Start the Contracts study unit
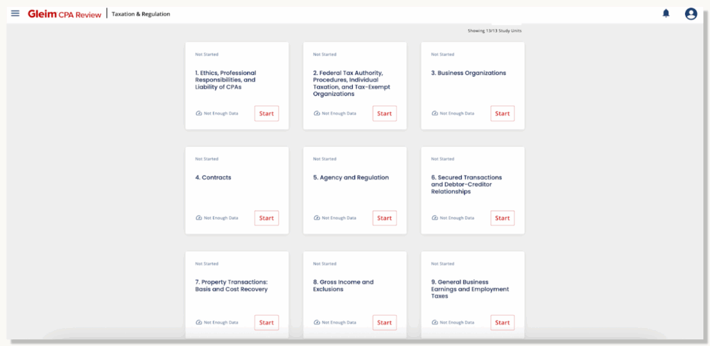Screen dimensions: 710x346 point(266,218)
